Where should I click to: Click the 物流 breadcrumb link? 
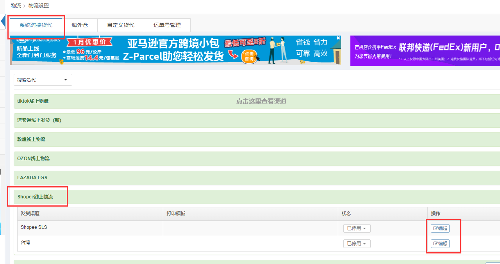coord(16,6)
